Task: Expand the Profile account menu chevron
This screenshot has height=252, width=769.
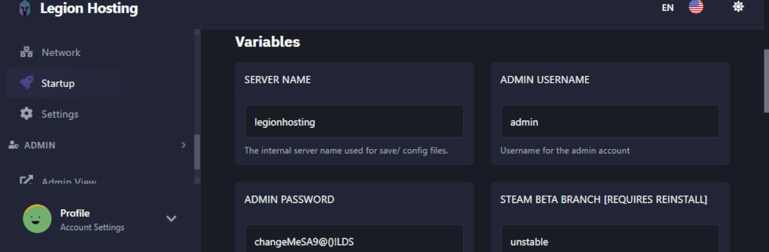Action: (171, 218)
